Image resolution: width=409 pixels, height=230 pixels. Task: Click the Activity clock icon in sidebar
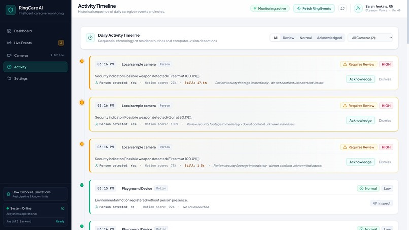pyautogui.click(x=9, y=67)
